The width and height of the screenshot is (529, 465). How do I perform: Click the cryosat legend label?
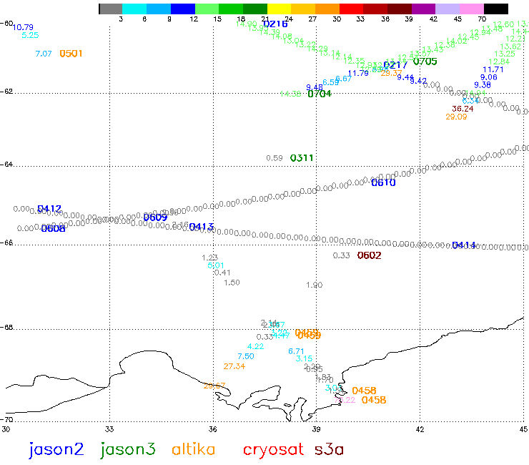(273, 450)
